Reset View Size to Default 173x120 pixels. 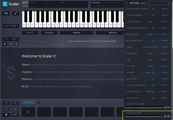[165, 73]
